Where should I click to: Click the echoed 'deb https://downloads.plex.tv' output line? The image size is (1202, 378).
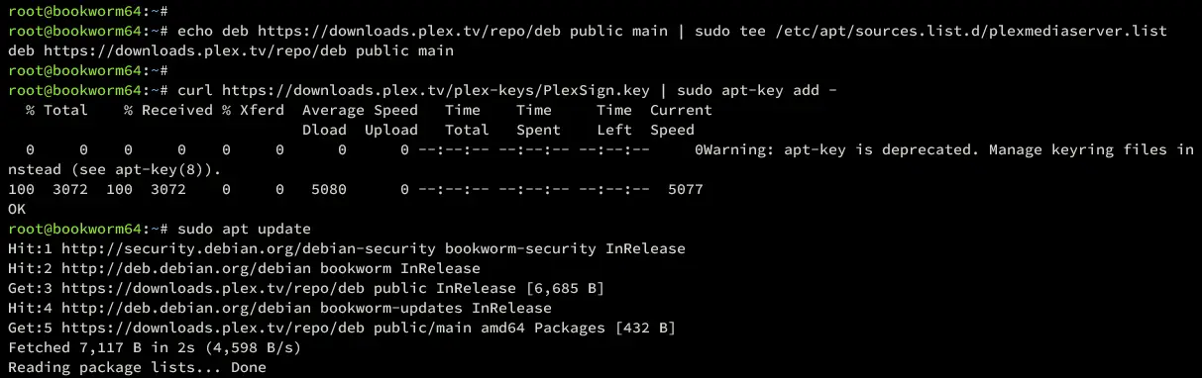click(x=230, y=51)
